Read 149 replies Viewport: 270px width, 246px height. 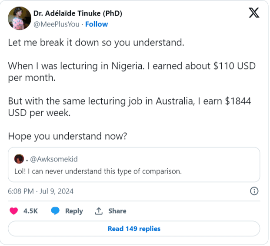click(134, 229)
